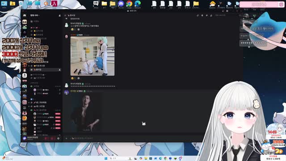Click your avatar in the bottom user panel

coord(25,139)
